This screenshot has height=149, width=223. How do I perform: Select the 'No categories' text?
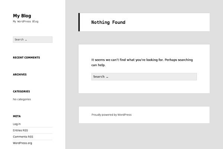22,99
